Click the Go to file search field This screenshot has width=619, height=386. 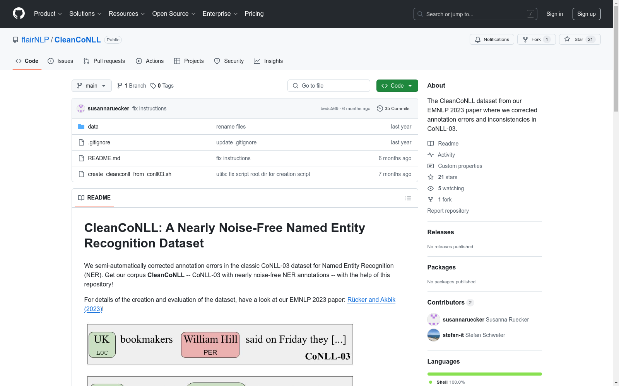(329, 86)
